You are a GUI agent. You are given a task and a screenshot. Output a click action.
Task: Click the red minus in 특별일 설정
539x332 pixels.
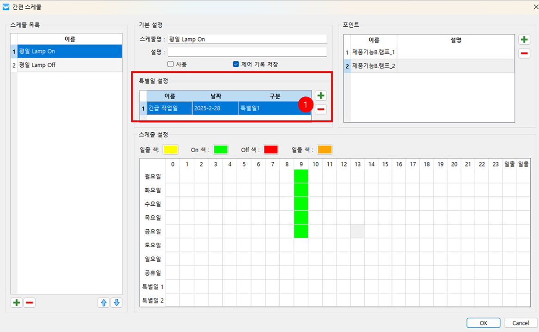321,109
